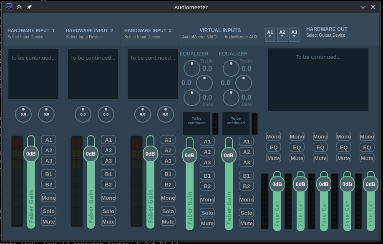Mute the Hardware Input 1 strip

coord(49,221)
